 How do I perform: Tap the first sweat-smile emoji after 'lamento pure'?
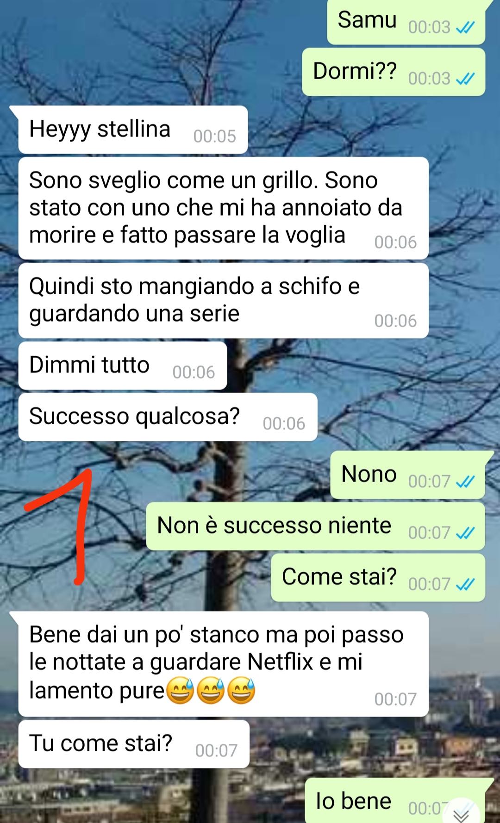pos(180,691)
